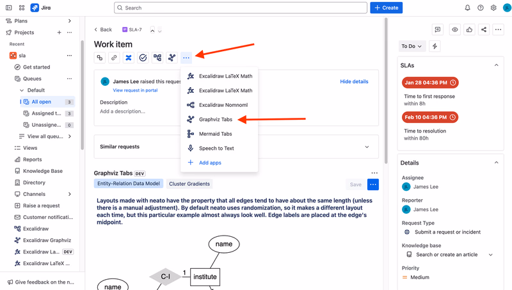Open the app switcher grid icon
The height and width of the screenshot is (290, 512).
[22, 8]
